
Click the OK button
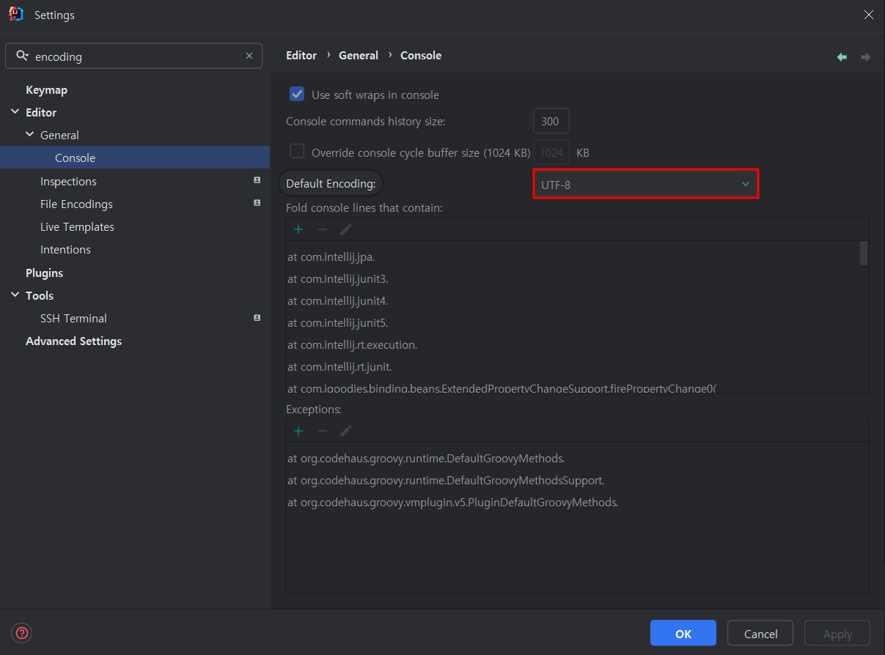(683, 633)
